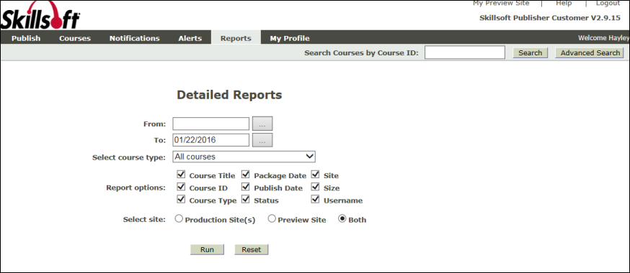The image size is (630, 273).
Task: Toggle the Size checkbox
Action: click(x=316, y=187)
